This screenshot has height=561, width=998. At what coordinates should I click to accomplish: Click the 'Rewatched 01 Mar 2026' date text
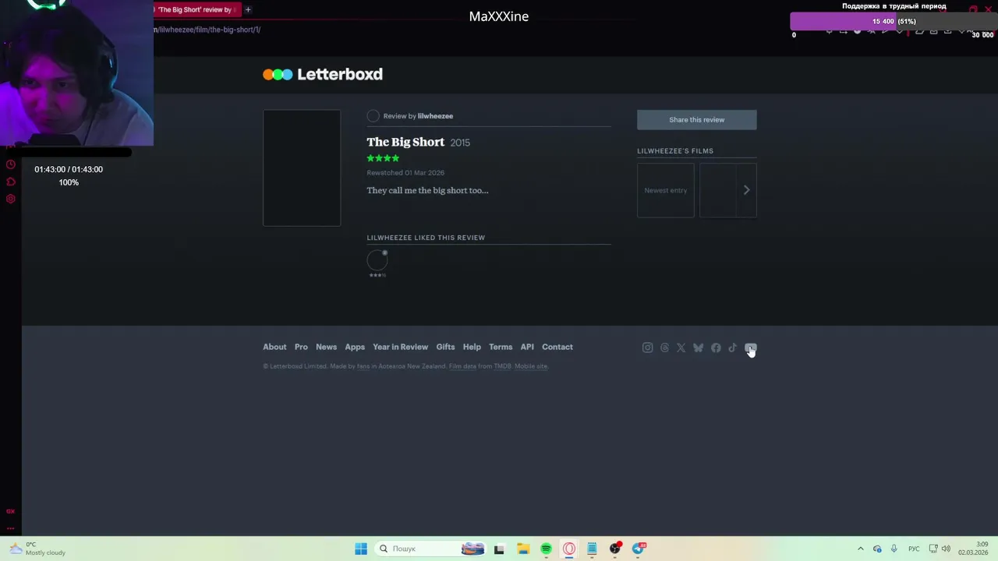[x=405, y=173]
